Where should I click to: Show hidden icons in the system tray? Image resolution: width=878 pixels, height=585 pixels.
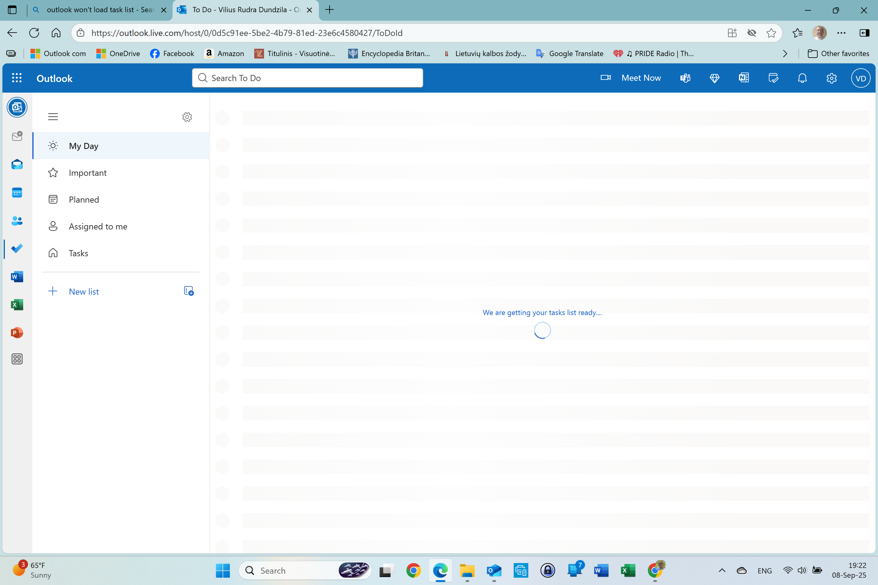(722, 570)
